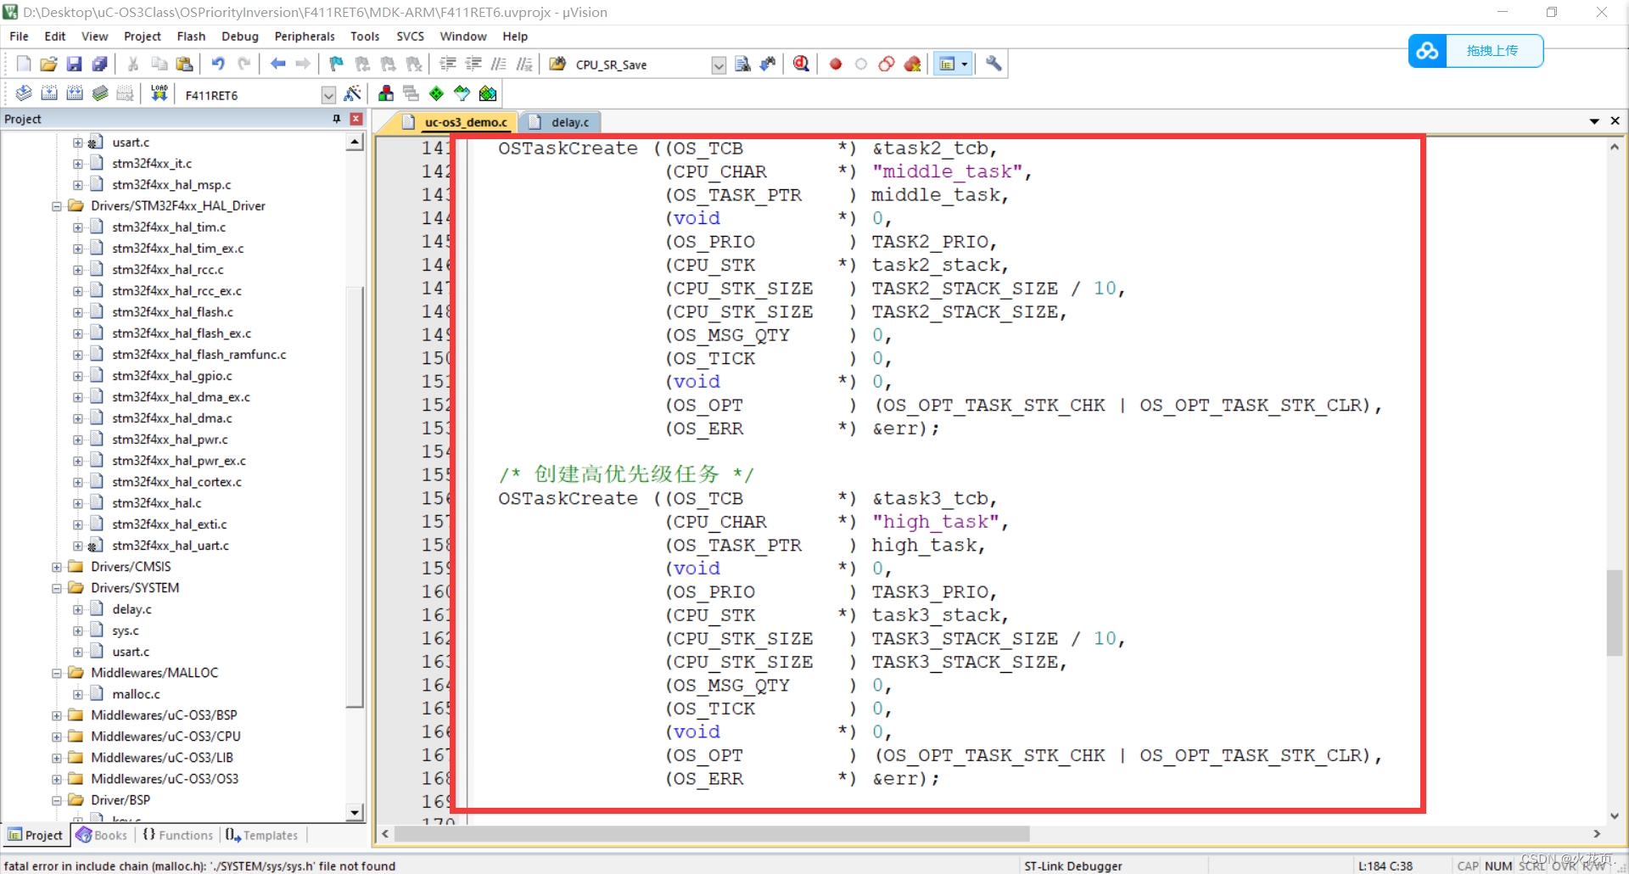Screen dimensions: 1629x874
Task: Expand the Middlewares/uC-OS3/OS3 group
Action: tap(57, 779)
